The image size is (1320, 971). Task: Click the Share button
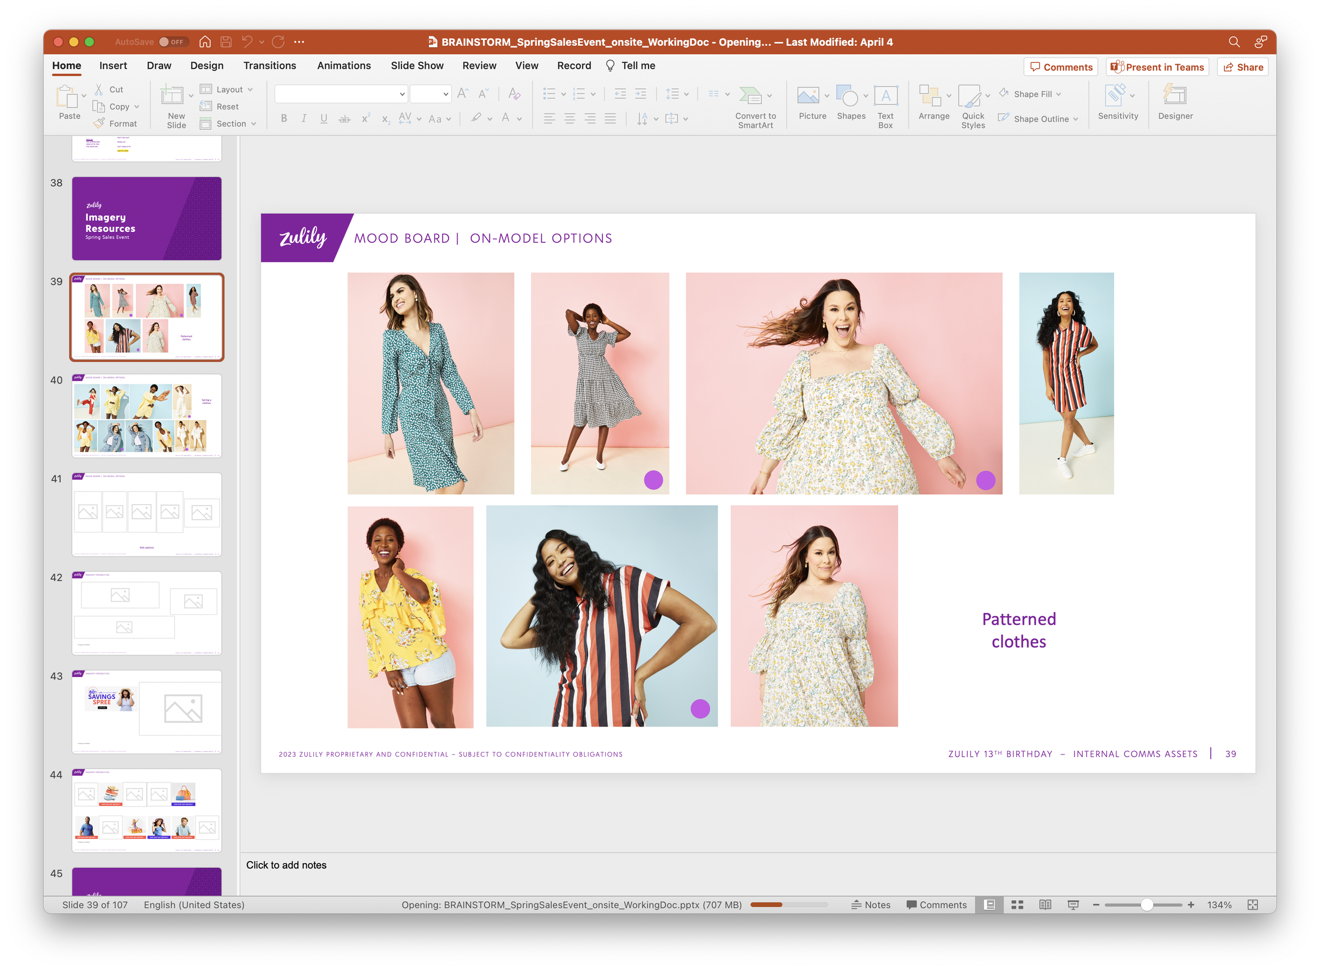click(1242, 67)
